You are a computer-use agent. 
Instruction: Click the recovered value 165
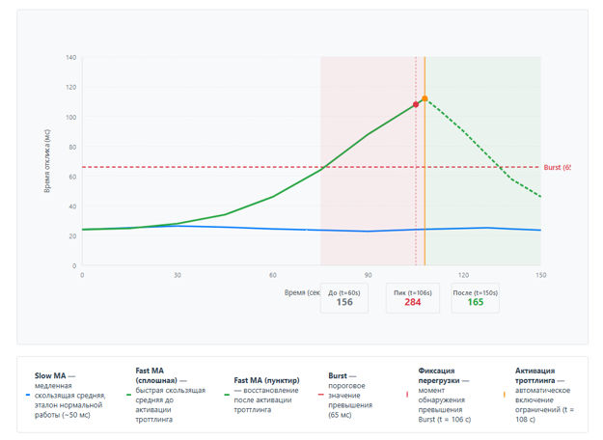click(x=476, y=302)
